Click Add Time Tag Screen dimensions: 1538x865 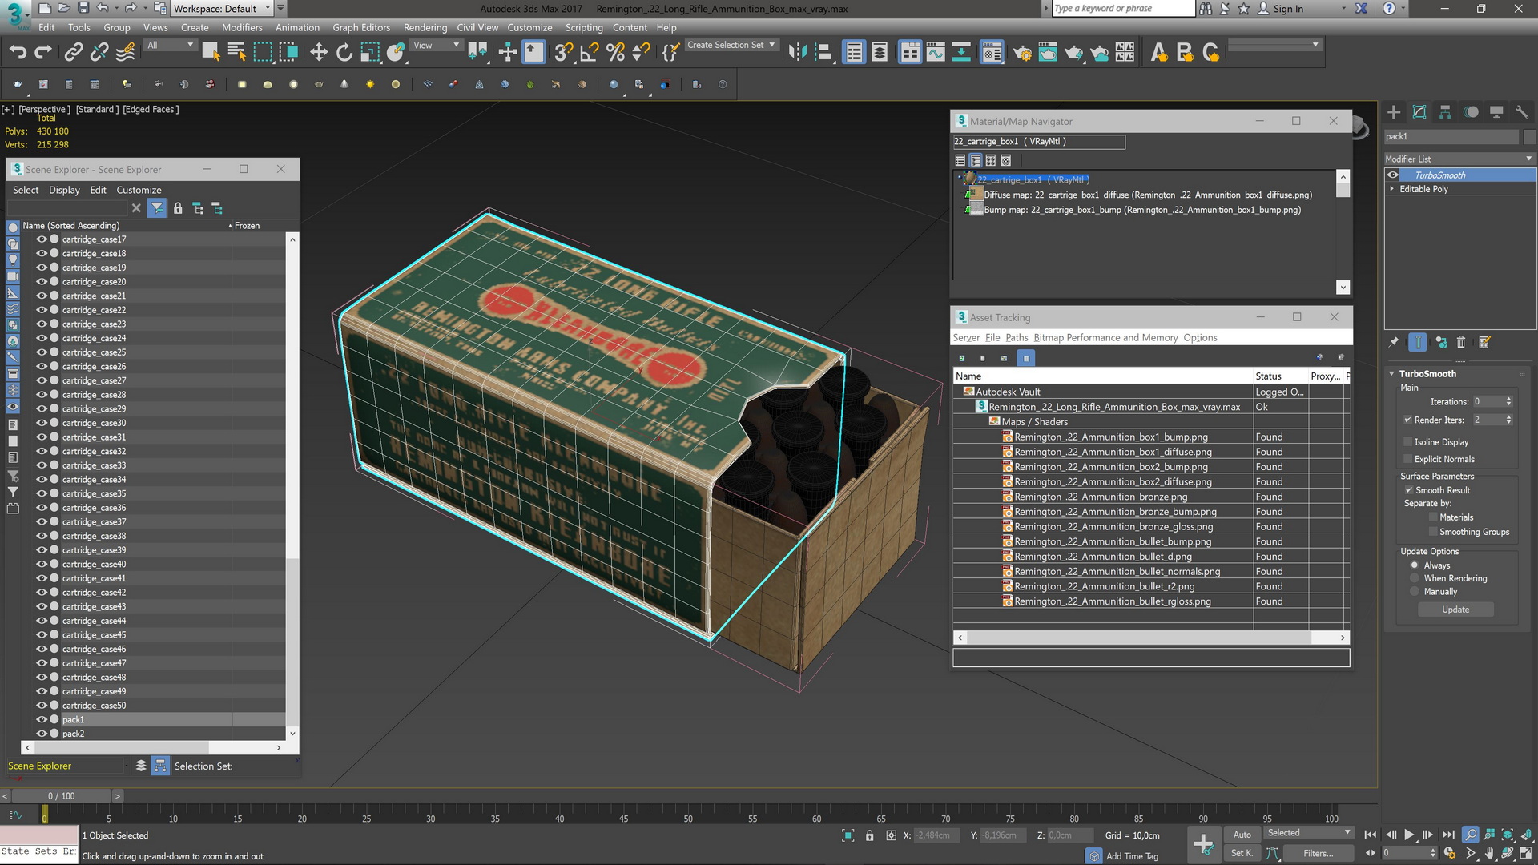coord(1132,856)
